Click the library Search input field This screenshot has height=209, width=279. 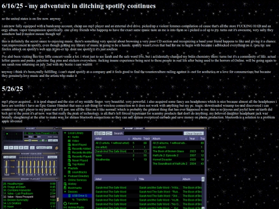click(x=153, y=133)
